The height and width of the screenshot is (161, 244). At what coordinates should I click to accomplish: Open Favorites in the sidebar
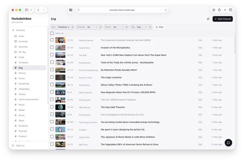click(23, 47)
